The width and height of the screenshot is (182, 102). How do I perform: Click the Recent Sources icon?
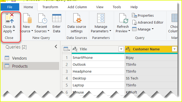[x=43, y=18]
